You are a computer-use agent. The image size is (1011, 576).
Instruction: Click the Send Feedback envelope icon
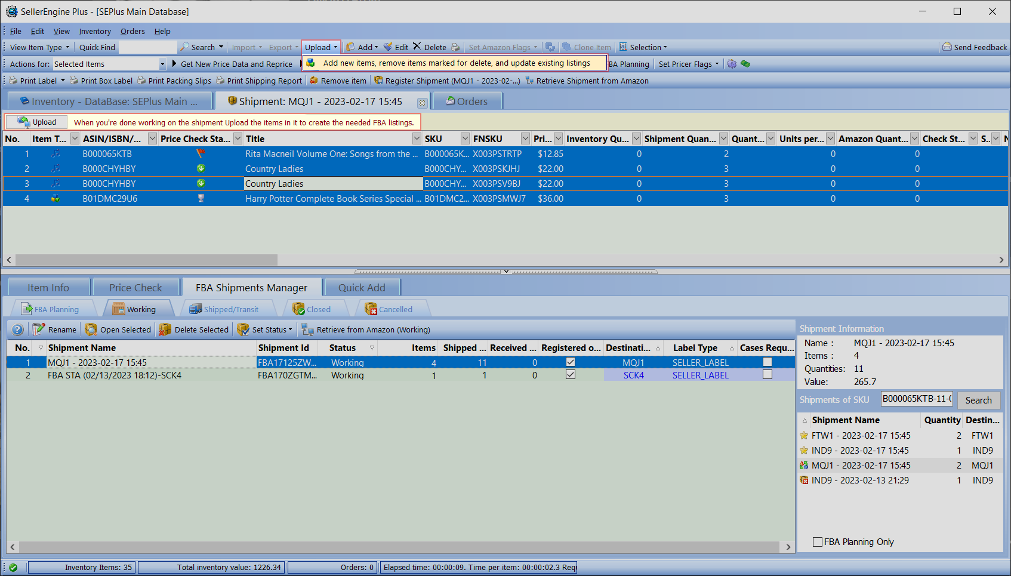tap(947, 47)
